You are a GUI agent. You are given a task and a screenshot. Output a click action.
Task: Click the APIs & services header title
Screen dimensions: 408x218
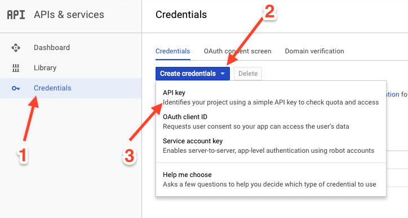coord(69,15)
